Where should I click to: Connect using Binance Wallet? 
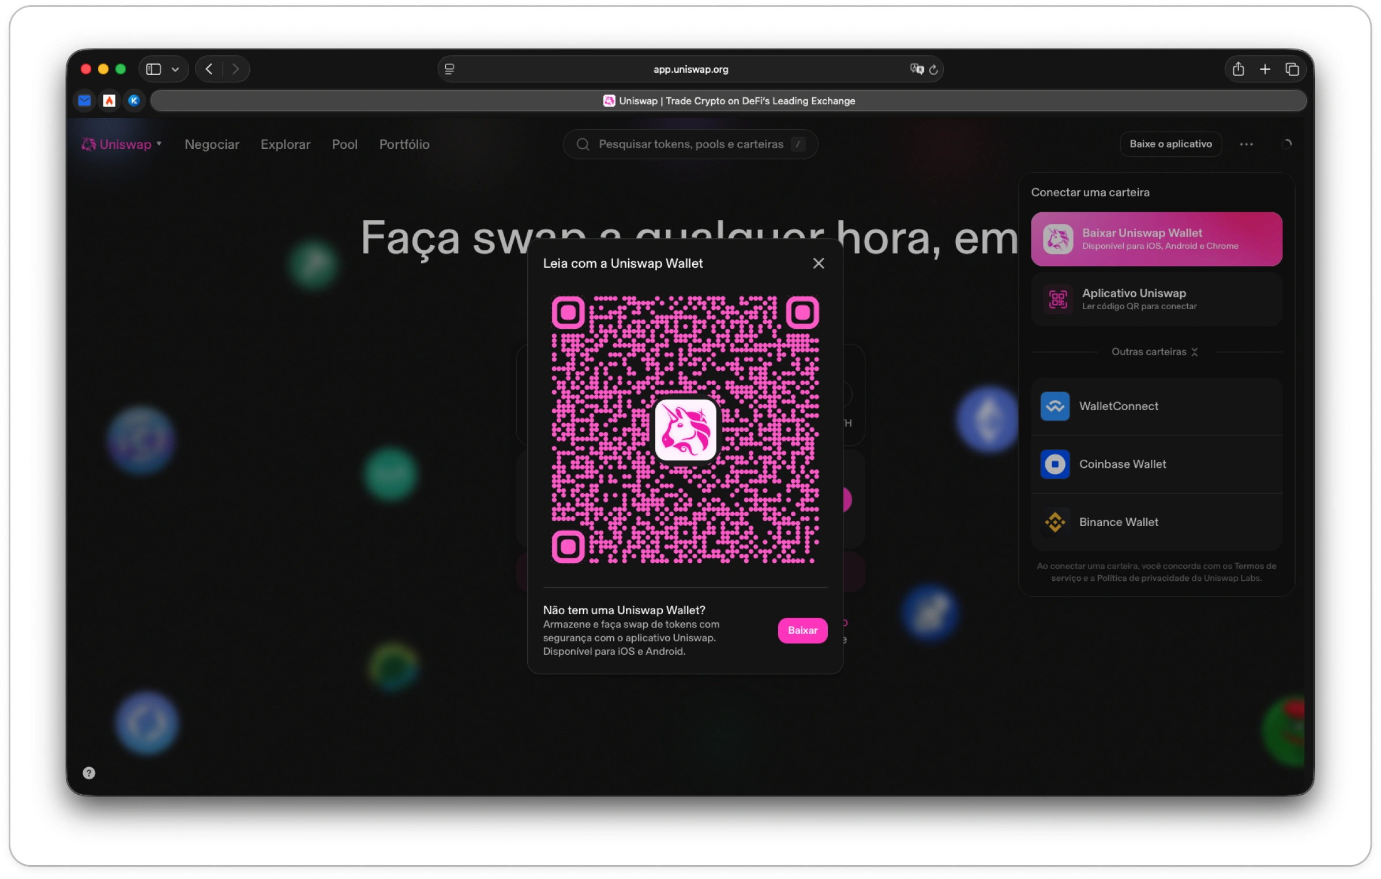tap(1156, 522)
